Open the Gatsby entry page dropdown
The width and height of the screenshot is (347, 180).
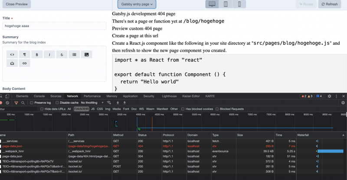pos(137,4)
